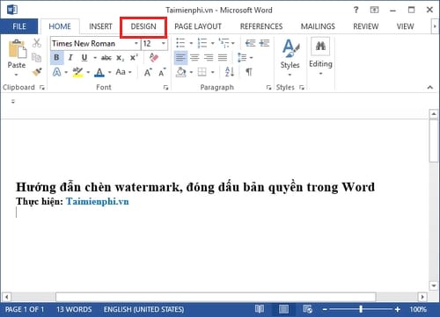
Task: Copy selection using Copy icon
Action: (x=36, y=57)
